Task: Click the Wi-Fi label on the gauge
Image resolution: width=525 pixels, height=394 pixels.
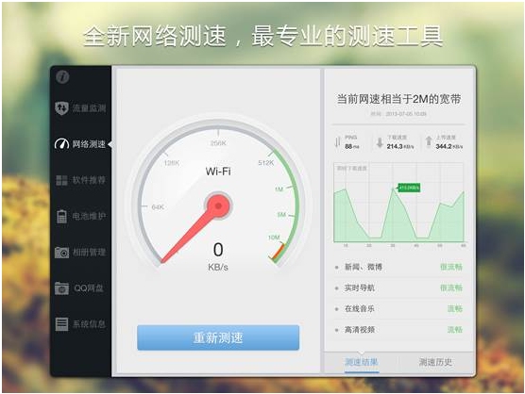Action: pyautogui.click(x=218, y=172)
